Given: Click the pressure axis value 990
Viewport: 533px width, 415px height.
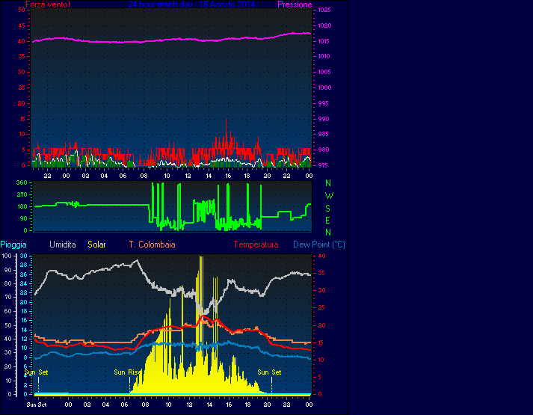Looking at the screenshot, I should pos(323,119).
